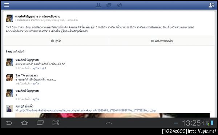Tap the Android home button
218x135 pixels.
tap(24, 123)
